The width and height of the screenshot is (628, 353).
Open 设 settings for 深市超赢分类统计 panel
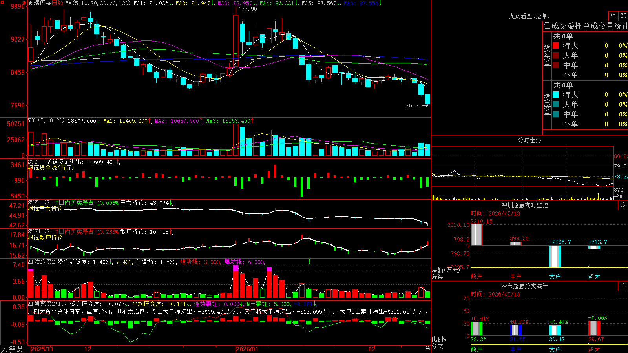(623, 286)
